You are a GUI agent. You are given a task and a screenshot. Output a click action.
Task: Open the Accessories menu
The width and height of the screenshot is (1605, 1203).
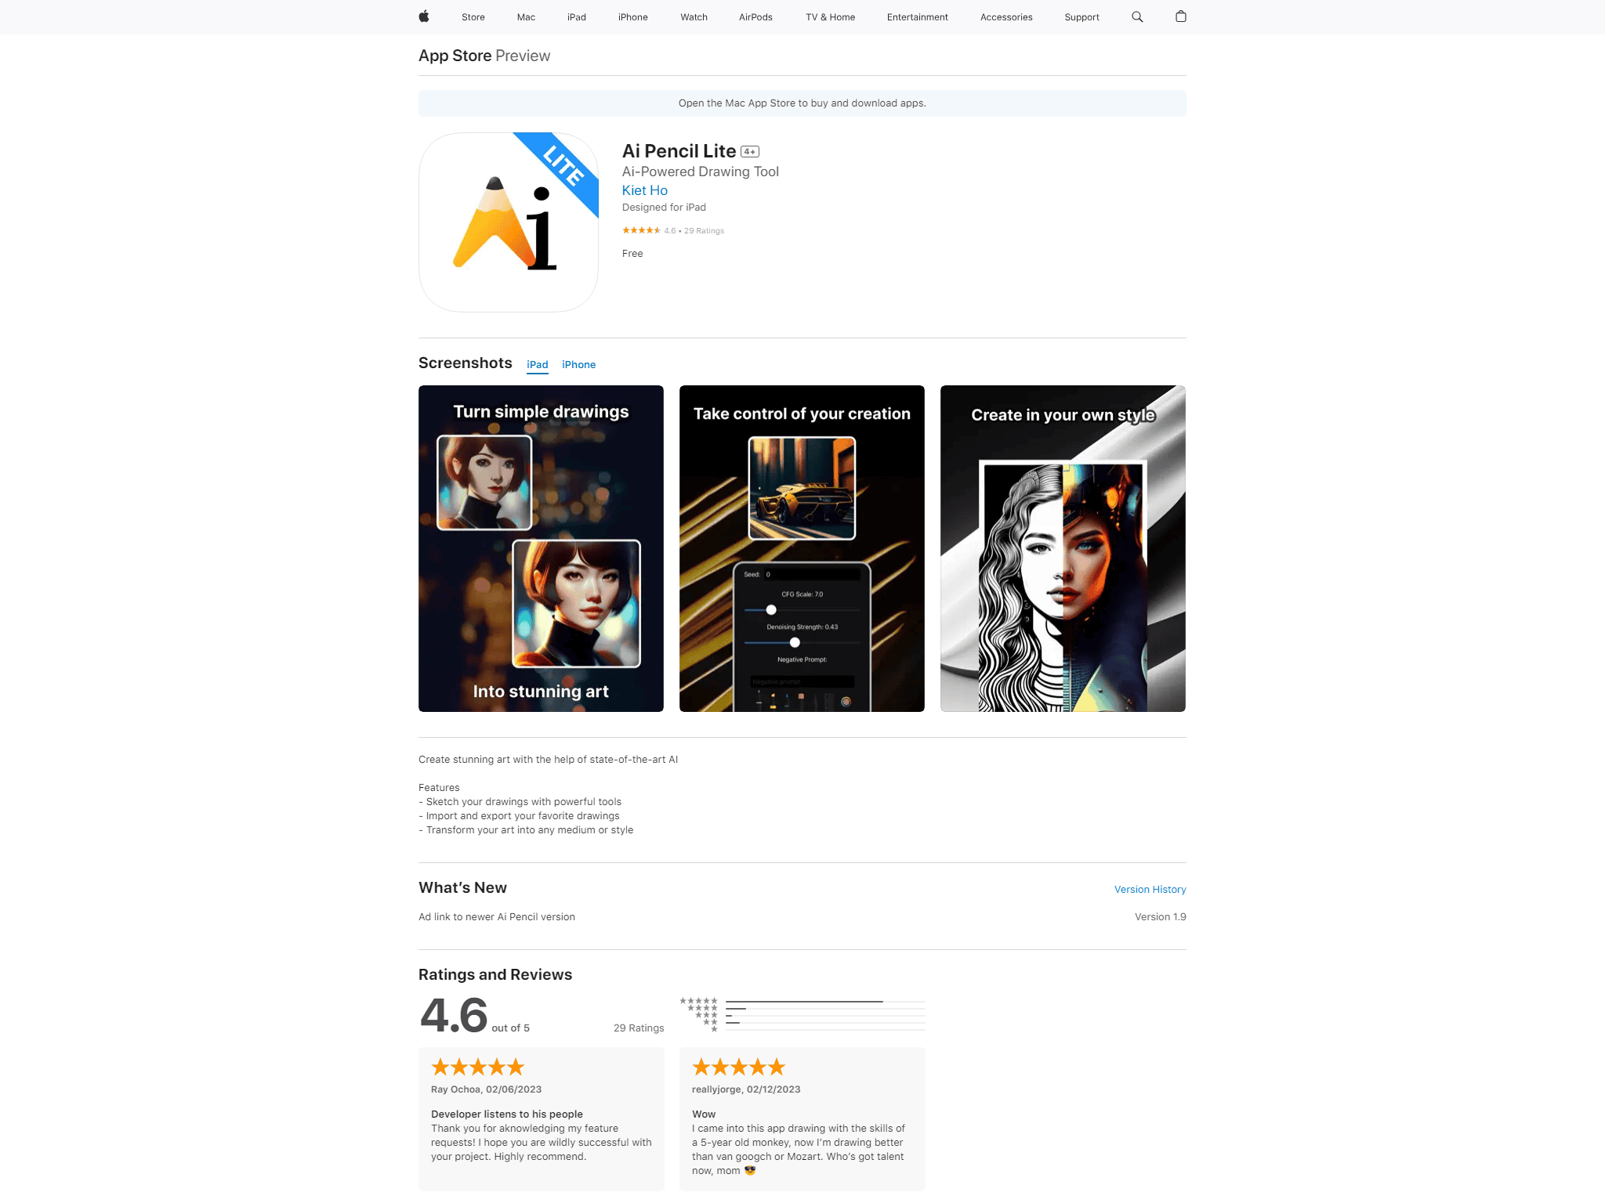[1006, 17]
